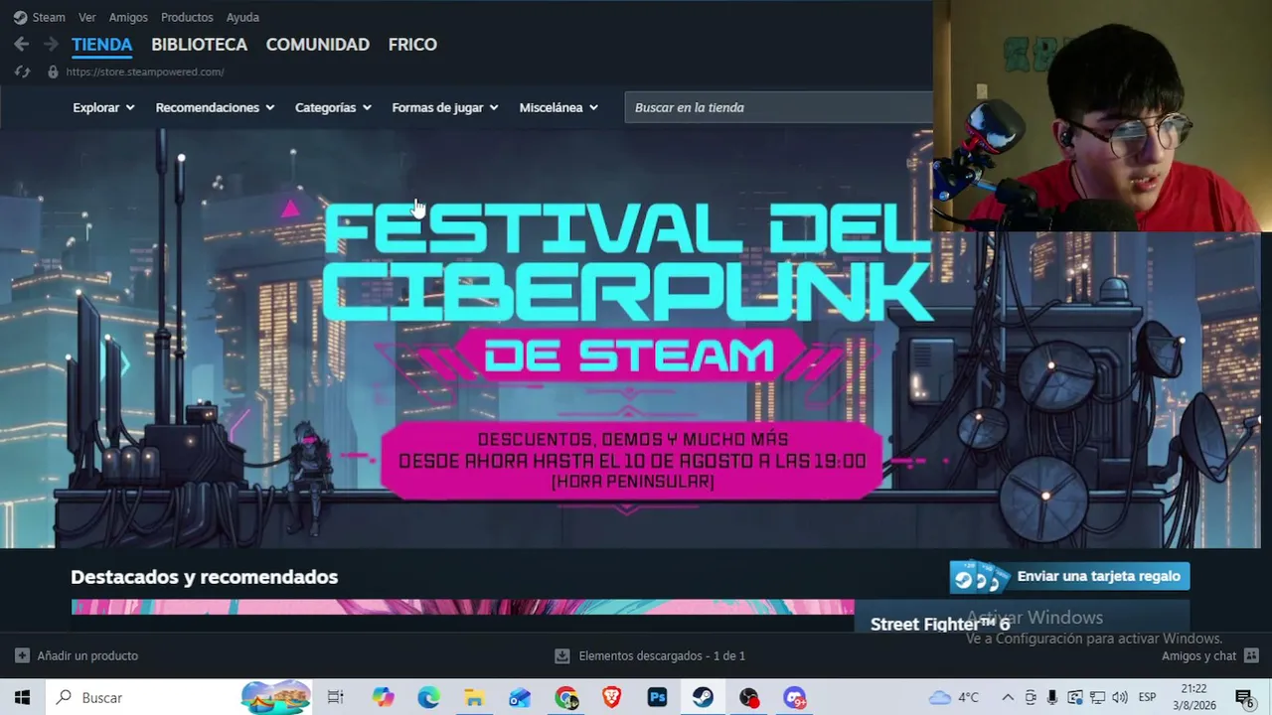Screen dimensions: 1272x715
Task: Open the weather widget showing 4°C
Action: click(954, 697)
